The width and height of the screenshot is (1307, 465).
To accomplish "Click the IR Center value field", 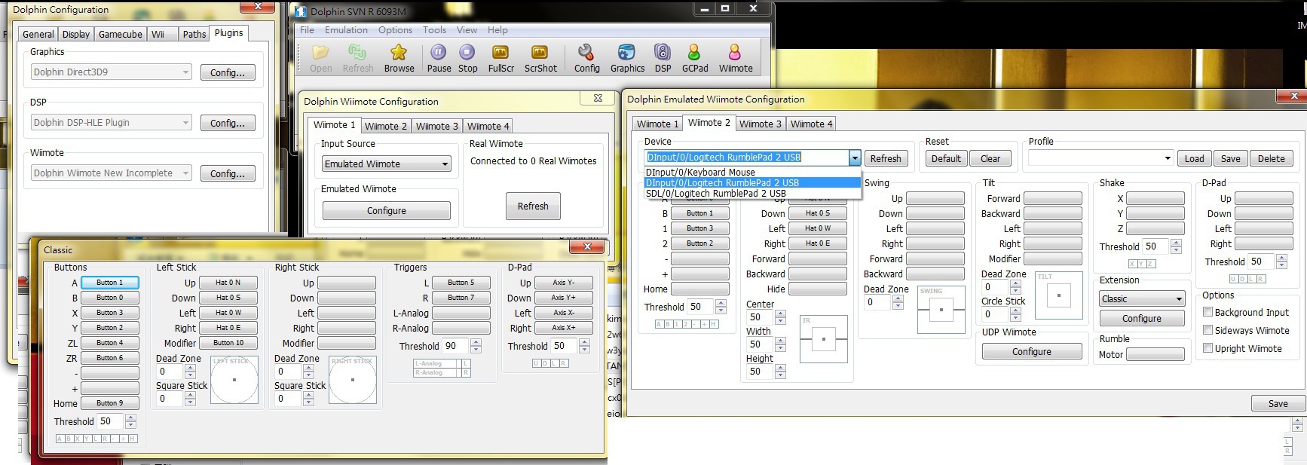I will click(x=760, y=317).
